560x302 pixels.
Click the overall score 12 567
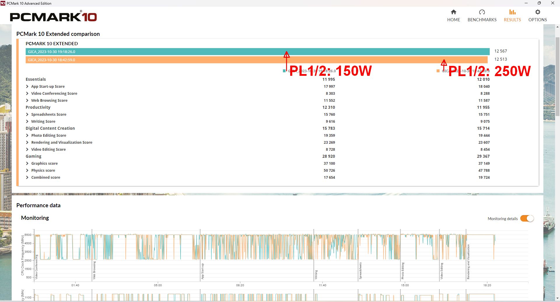(501, 51)
